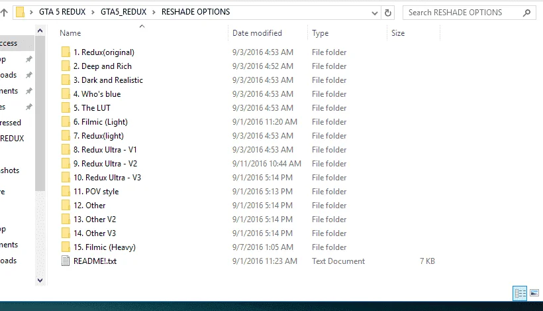Select the README!.txt file name
The image size is (543, 311).
[x=95, y=261]
